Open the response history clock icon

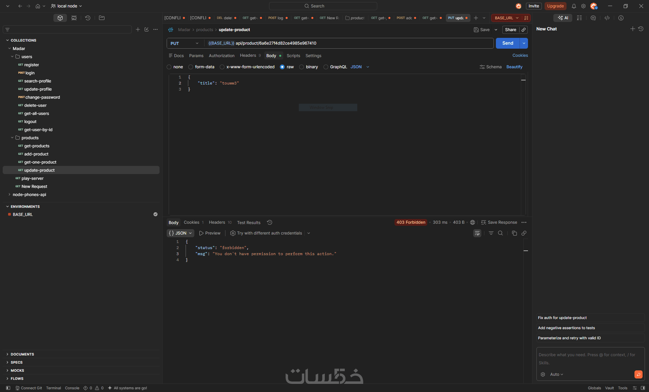[270, 222]
